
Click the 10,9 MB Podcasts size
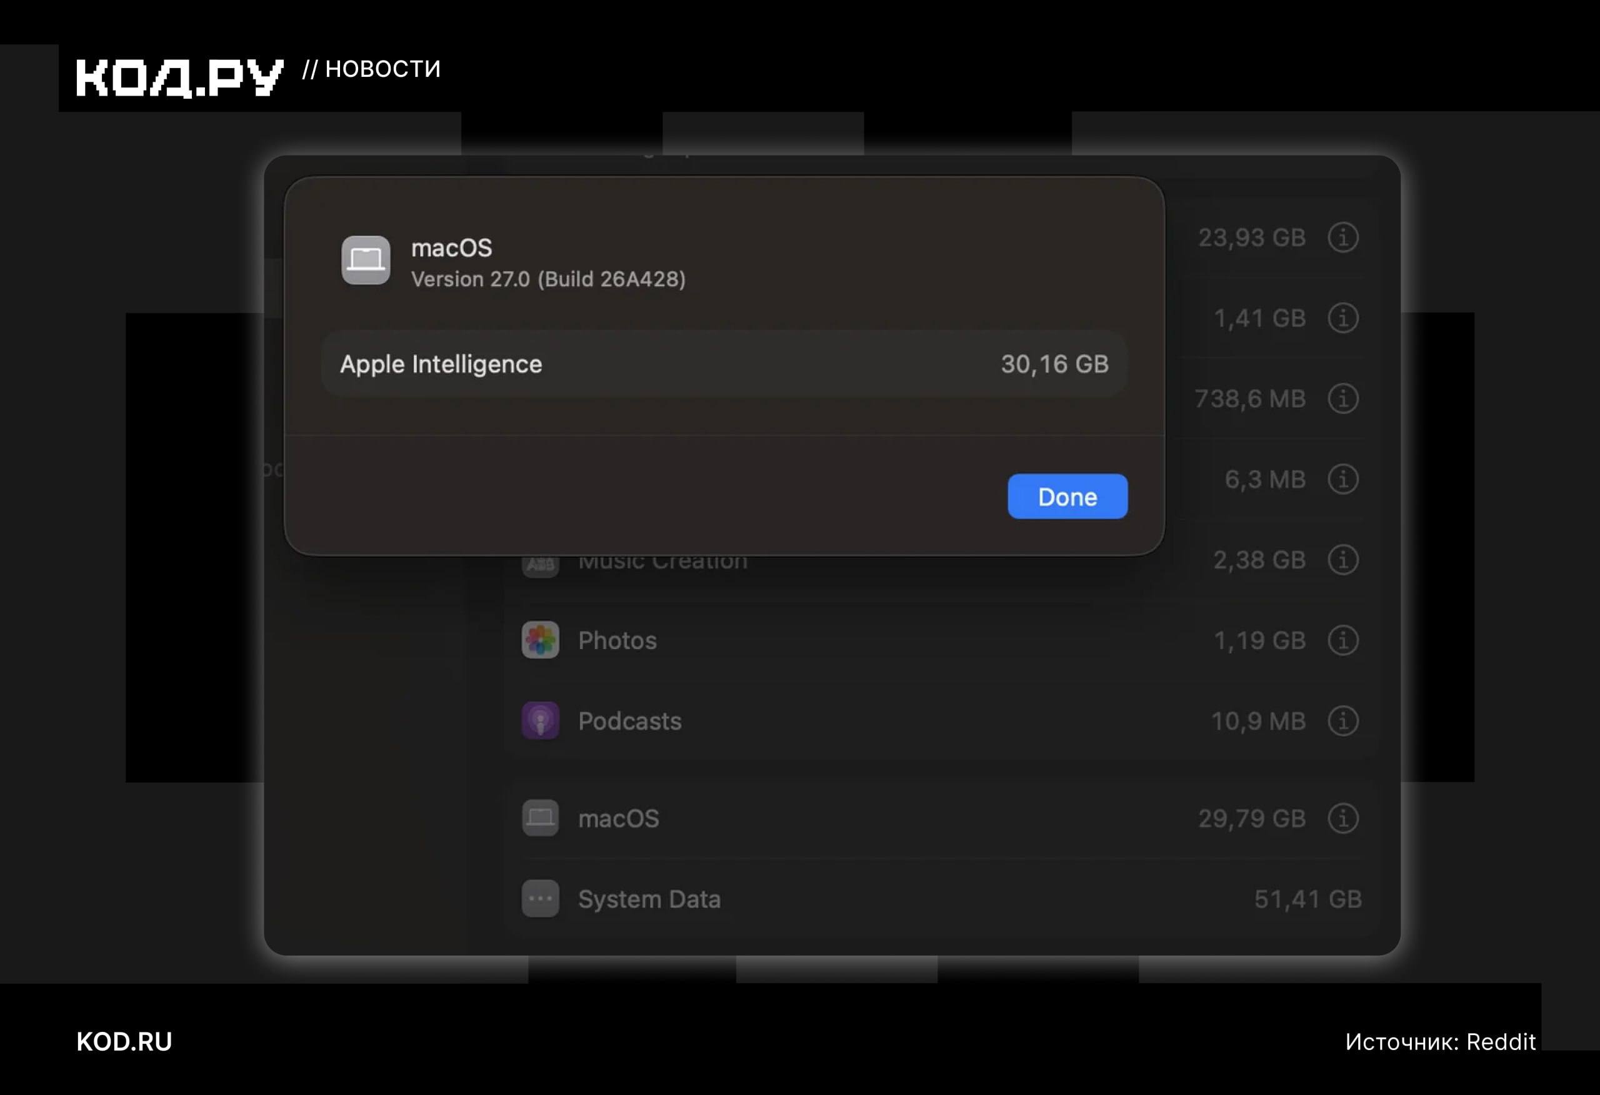(x=1259, y=721)
